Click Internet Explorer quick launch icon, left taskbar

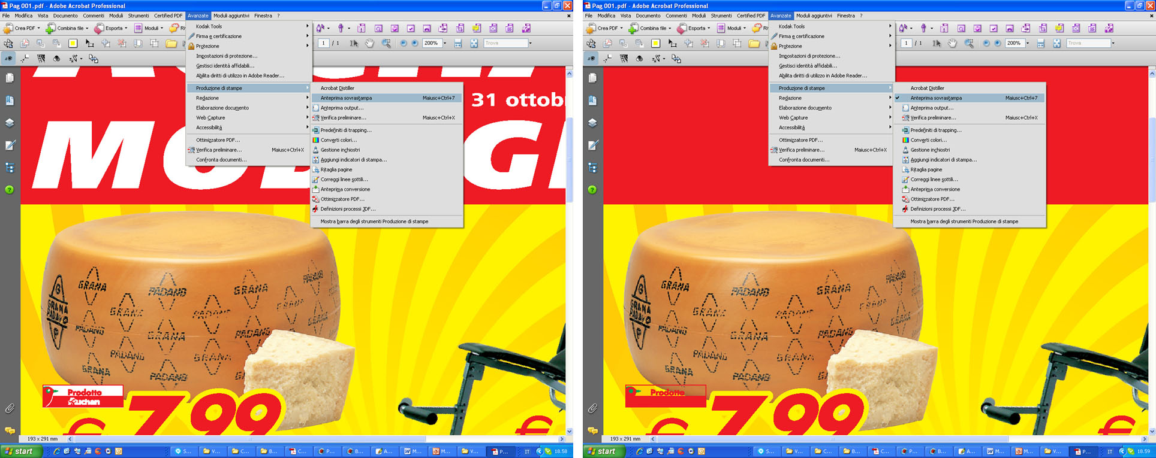(x=56, y=451)
